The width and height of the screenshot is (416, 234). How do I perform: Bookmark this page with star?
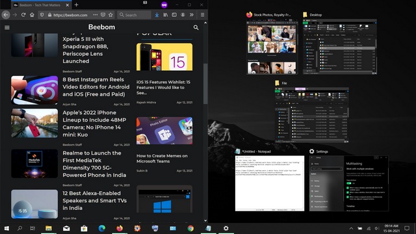click(110, 15)
